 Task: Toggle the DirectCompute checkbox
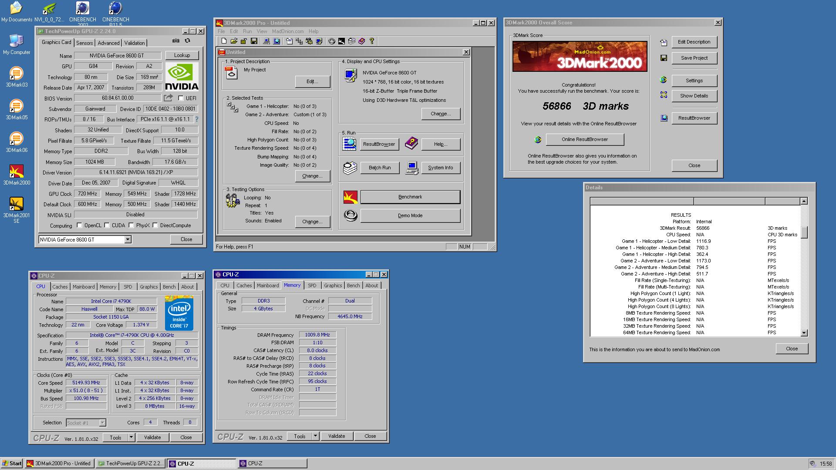[155, 225]
